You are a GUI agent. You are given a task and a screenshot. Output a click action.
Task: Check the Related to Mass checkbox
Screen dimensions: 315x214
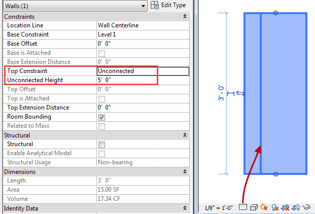point(101,126)
